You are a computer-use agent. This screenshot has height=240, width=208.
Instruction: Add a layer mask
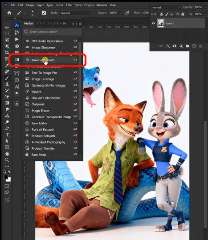175,46
